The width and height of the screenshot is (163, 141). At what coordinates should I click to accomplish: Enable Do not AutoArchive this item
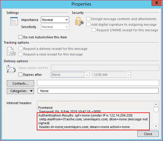click(x=20, y=37)
